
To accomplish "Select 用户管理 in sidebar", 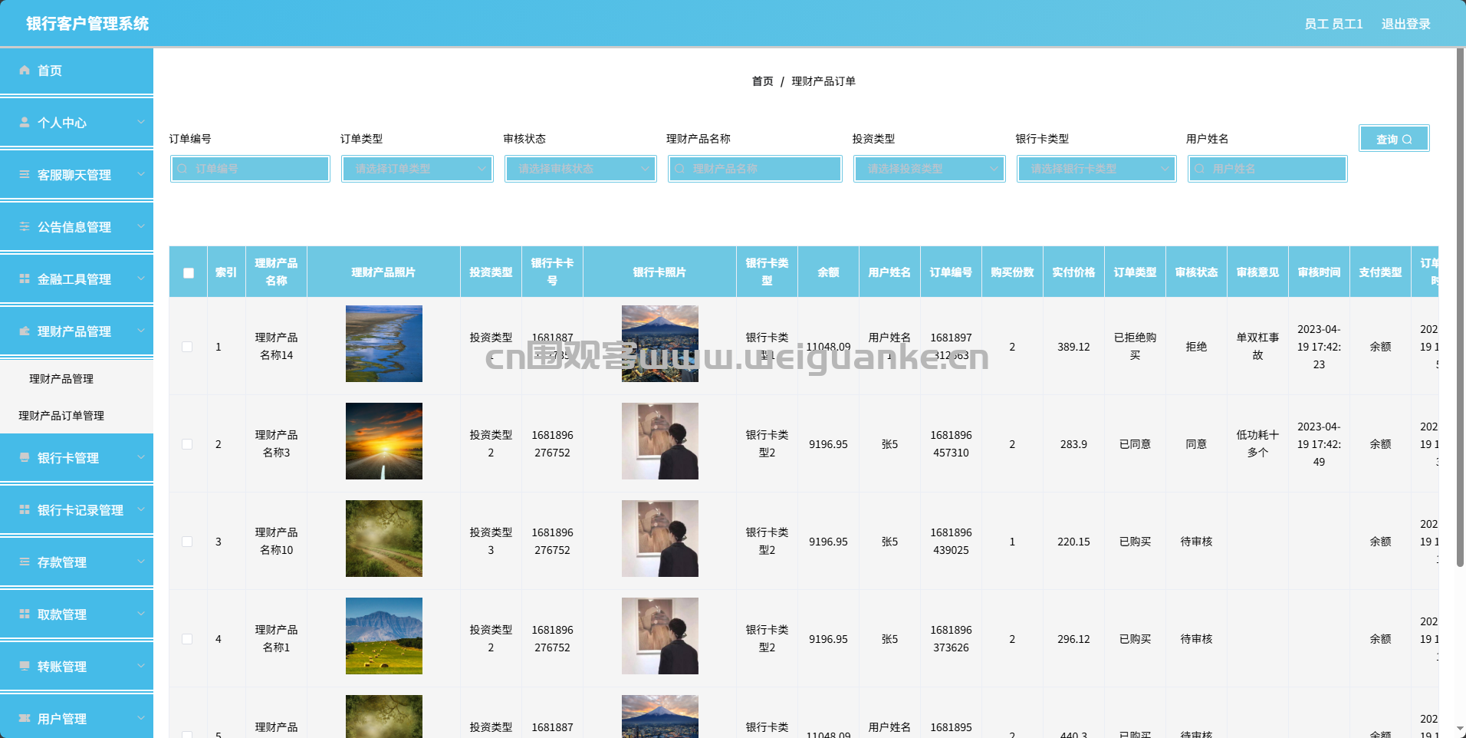I will (77, 717).
